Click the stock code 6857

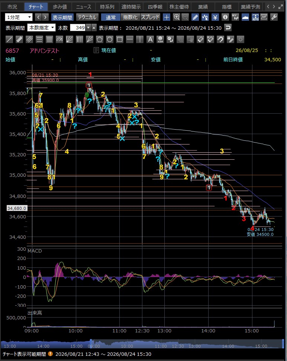[x=12, y=51]
